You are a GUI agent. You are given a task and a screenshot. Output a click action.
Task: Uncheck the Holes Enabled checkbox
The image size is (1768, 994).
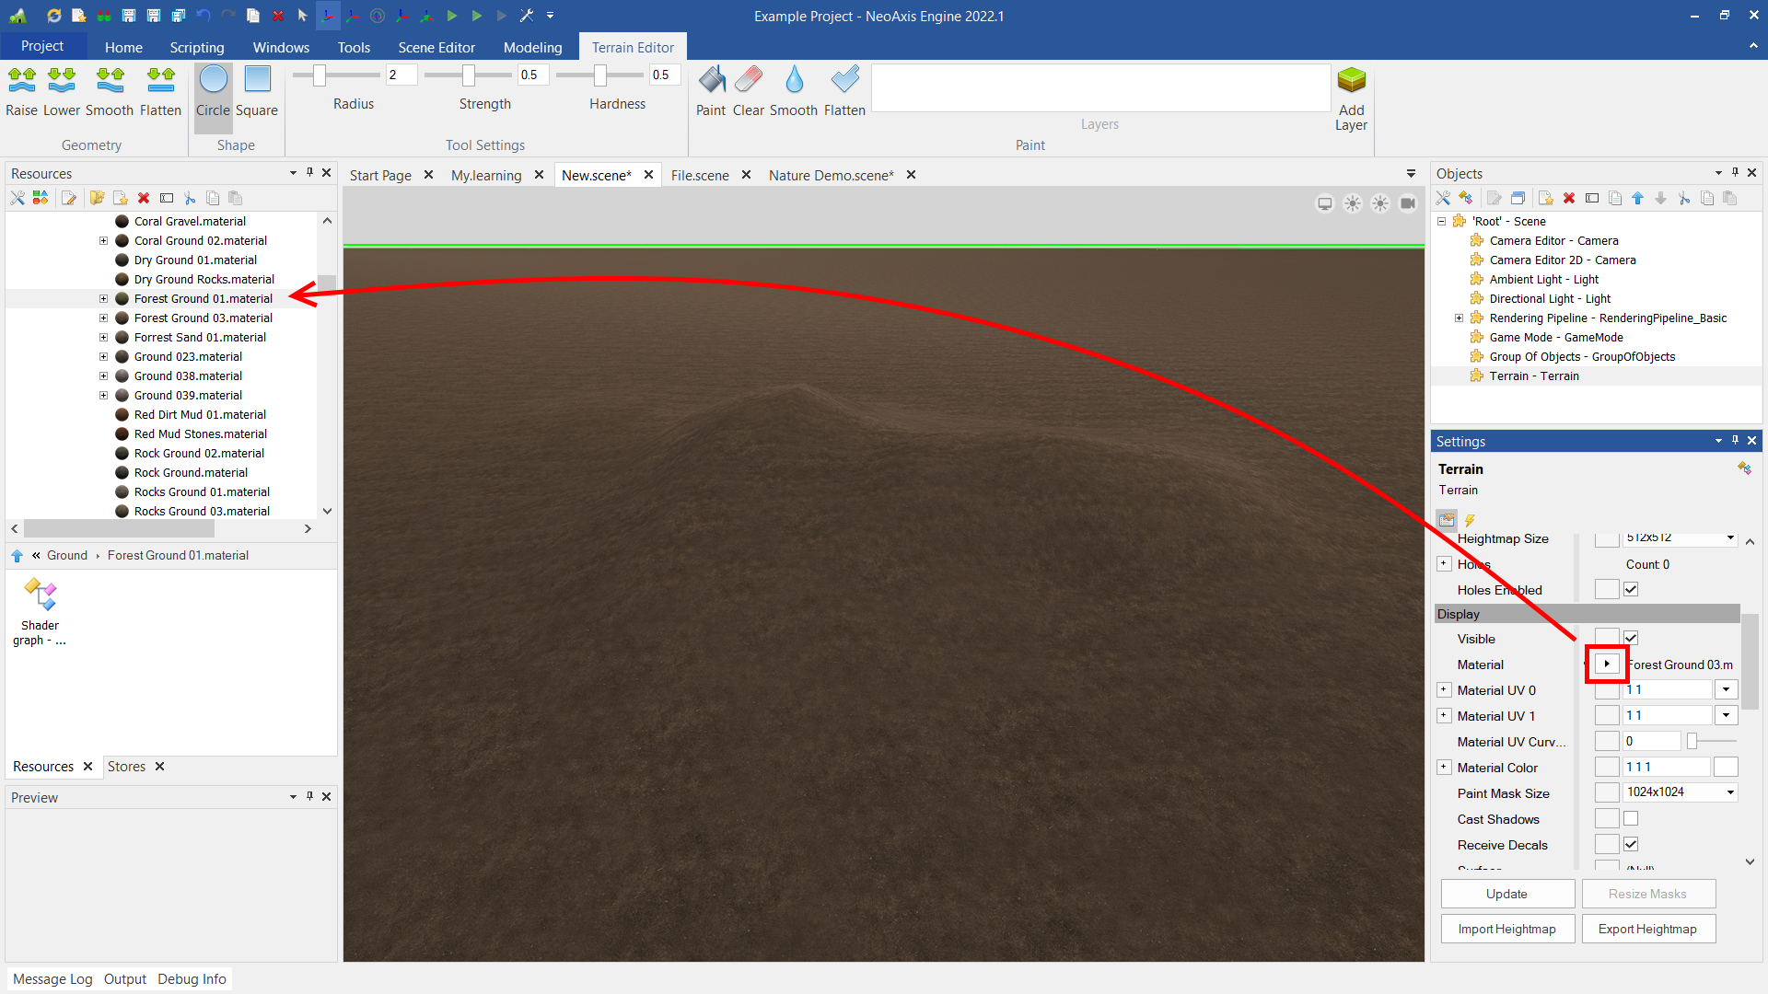tap(1631, 590)
